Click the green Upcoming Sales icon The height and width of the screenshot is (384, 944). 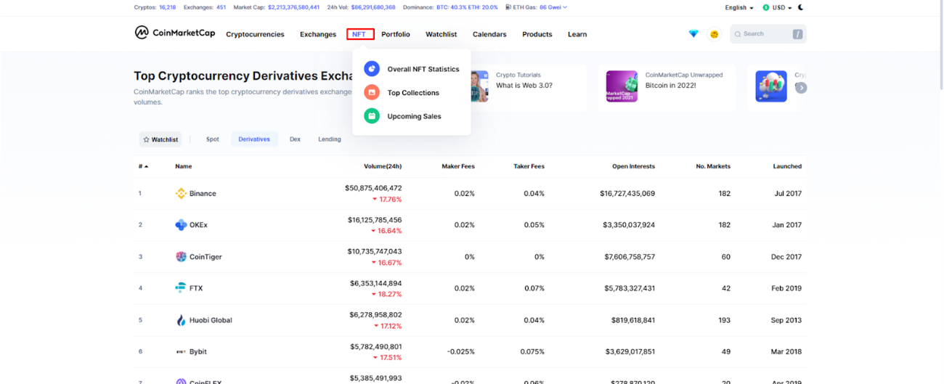(x=372, y=116)
